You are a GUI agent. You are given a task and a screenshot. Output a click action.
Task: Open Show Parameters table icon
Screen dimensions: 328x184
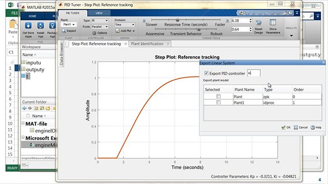pos(273,22)
